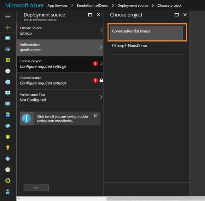Expand the Choose Source GitHub row
The image size is (205, 201).
click(60, 31)
